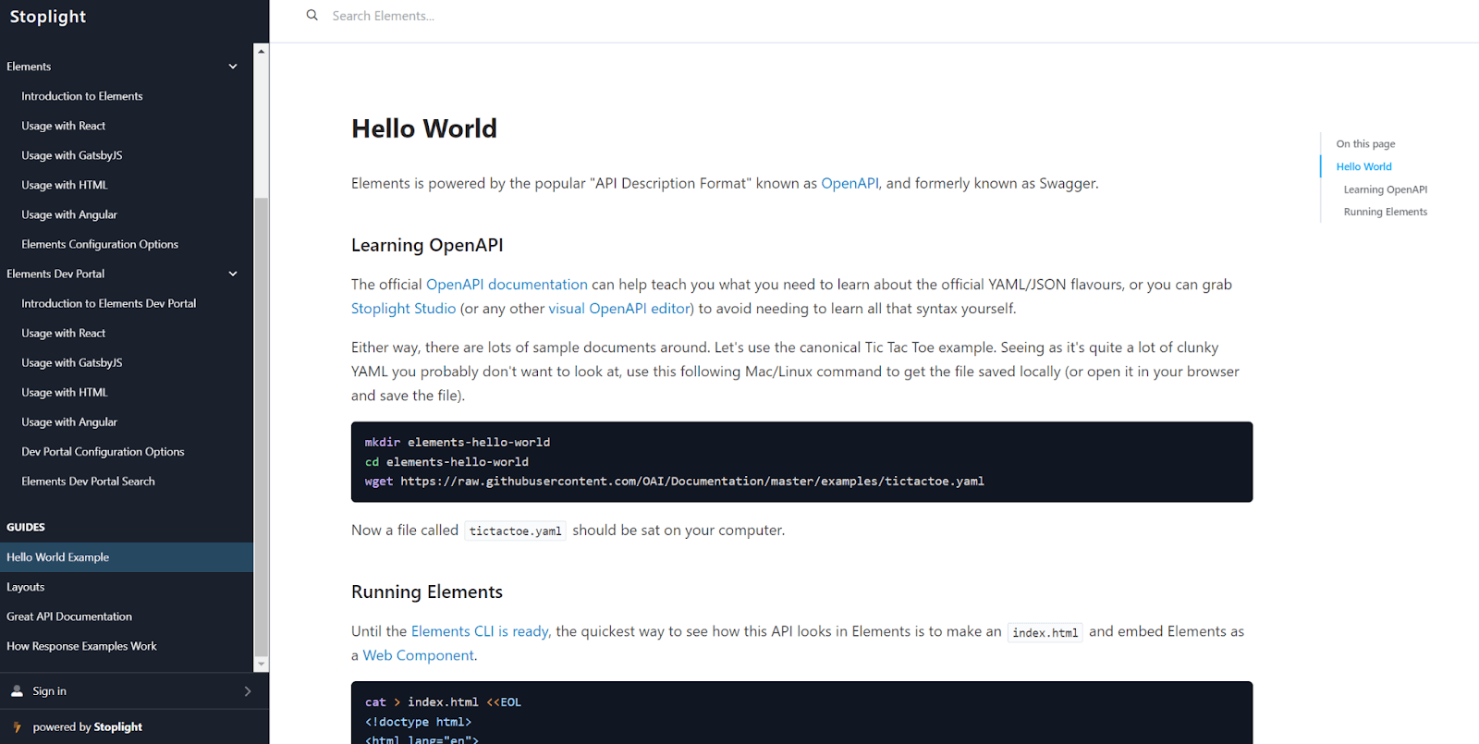The width and height of the screenshot is (1479, 744).
Task: Click the Stoplight lightning bolt icon
Action: pyautogui.click(x=17, y=727)
